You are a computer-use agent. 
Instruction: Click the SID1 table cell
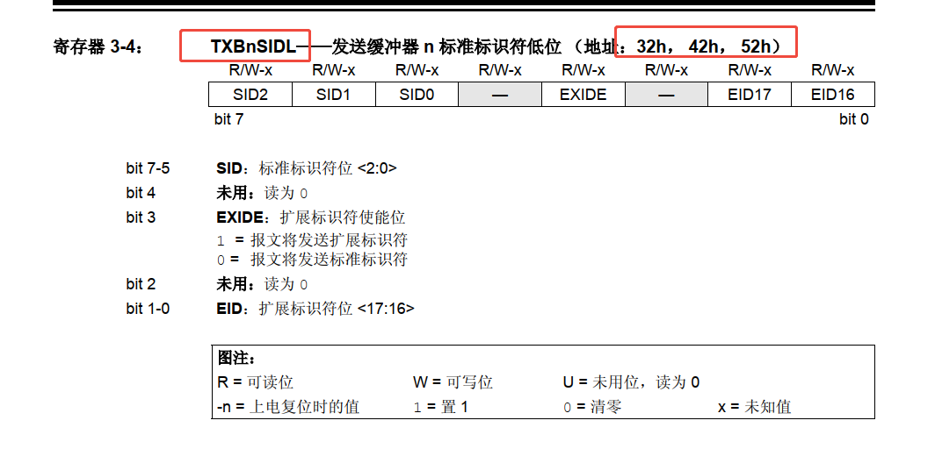pyautogui.click(x=334, y=95)
